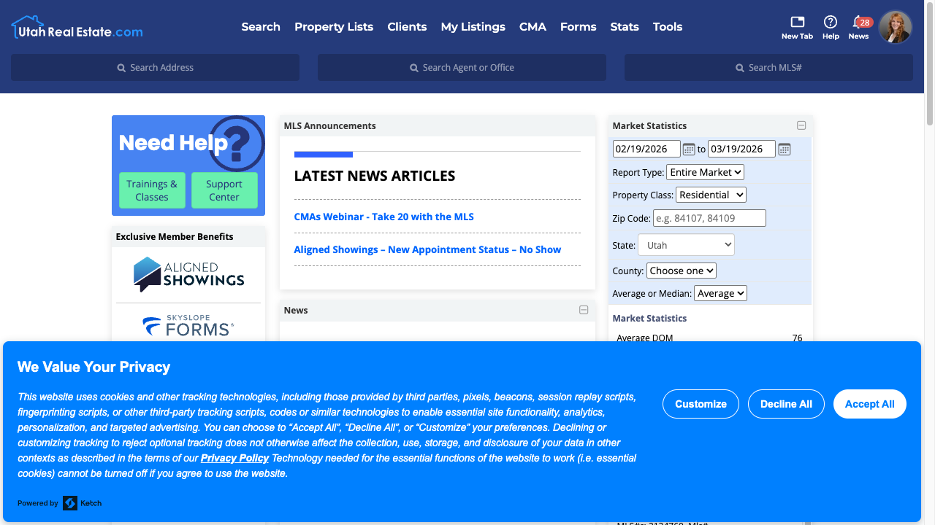Click the UtahRealEstate.com home logo

point(77,28)
